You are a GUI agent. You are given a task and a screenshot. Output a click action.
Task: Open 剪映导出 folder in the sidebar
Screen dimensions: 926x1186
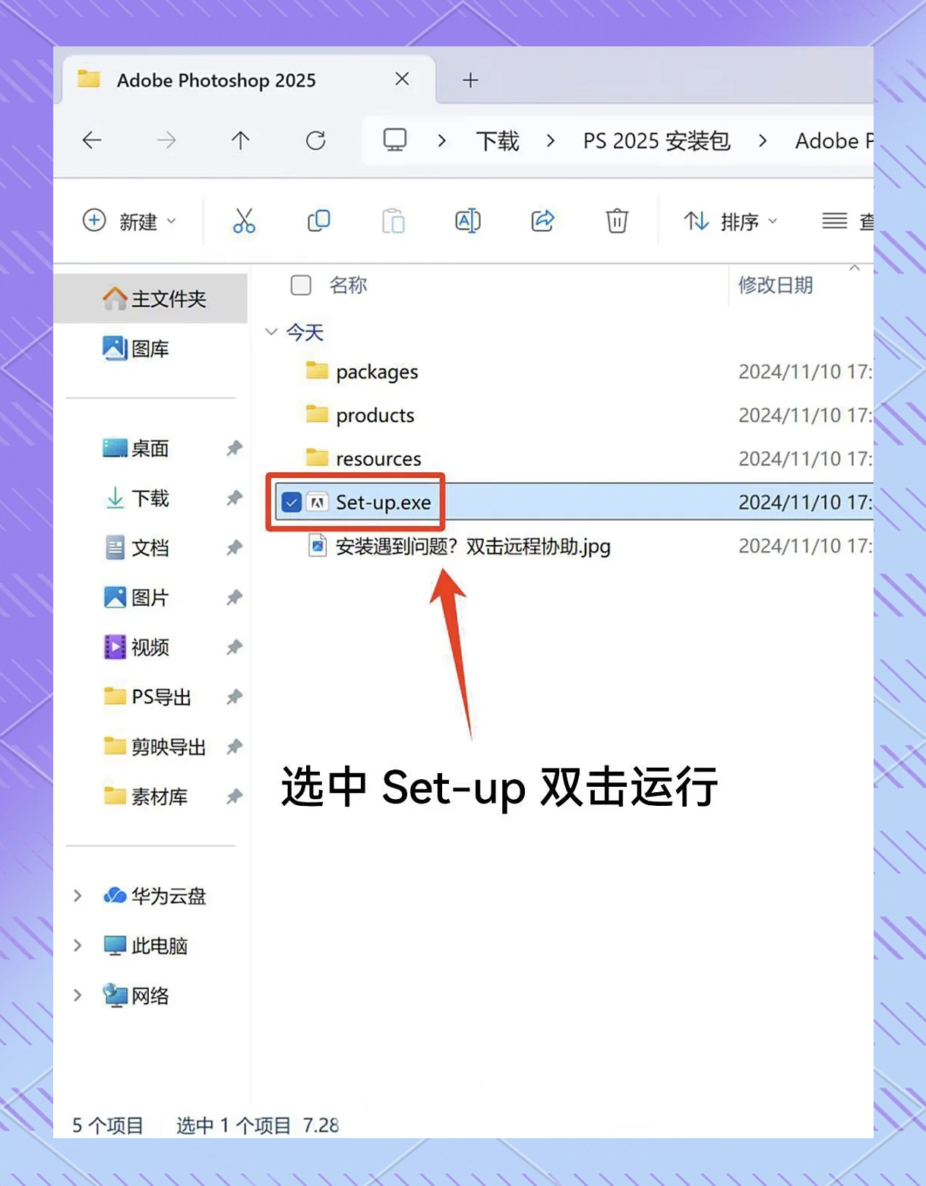tap(154, 747)
